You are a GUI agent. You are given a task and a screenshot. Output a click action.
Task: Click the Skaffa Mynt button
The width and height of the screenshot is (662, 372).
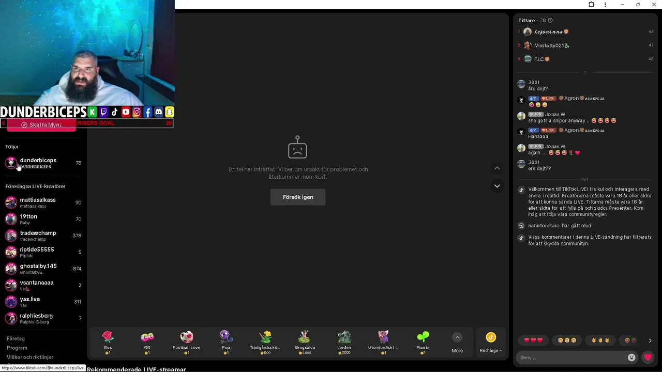(41, 125)
